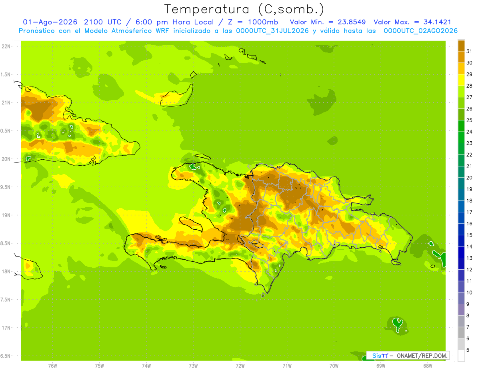Screen dimensions: 480x371
Task: Click the '21N' latitude axis label
Action: click(6, 102)
